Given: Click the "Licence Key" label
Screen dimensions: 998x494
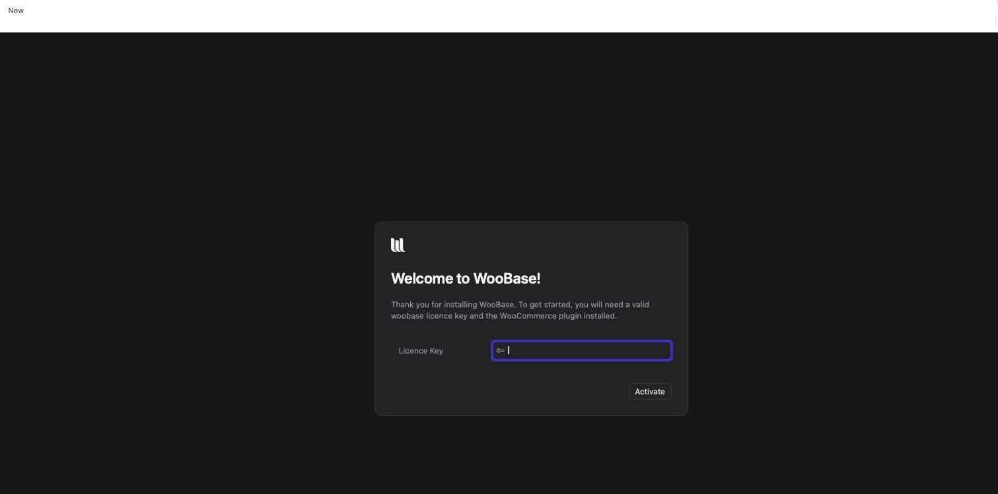Looking at the screenshot, I should click(x=421, y=351).
